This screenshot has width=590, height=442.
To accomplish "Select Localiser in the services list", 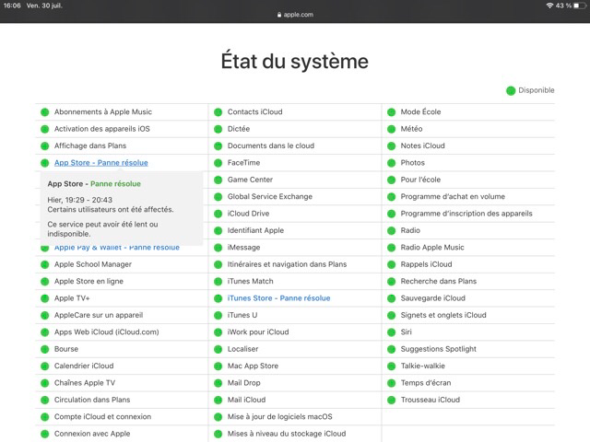I will coord(242,349).
